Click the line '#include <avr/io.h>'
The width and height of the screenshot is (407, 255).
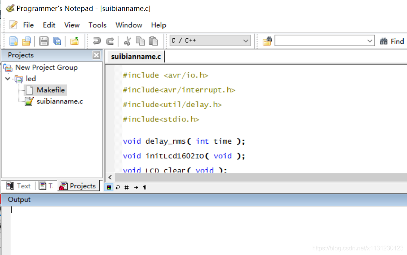pos(166,75)
